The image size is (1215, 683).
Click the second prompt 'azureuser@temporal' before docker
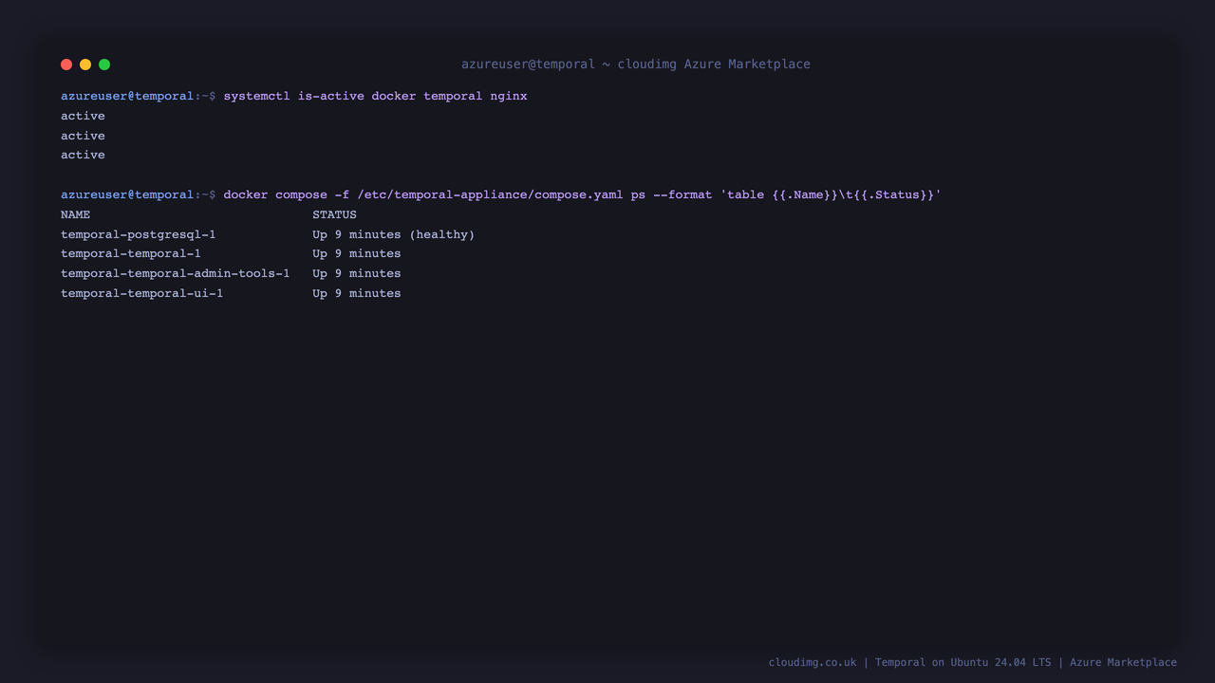click(127, 194)
